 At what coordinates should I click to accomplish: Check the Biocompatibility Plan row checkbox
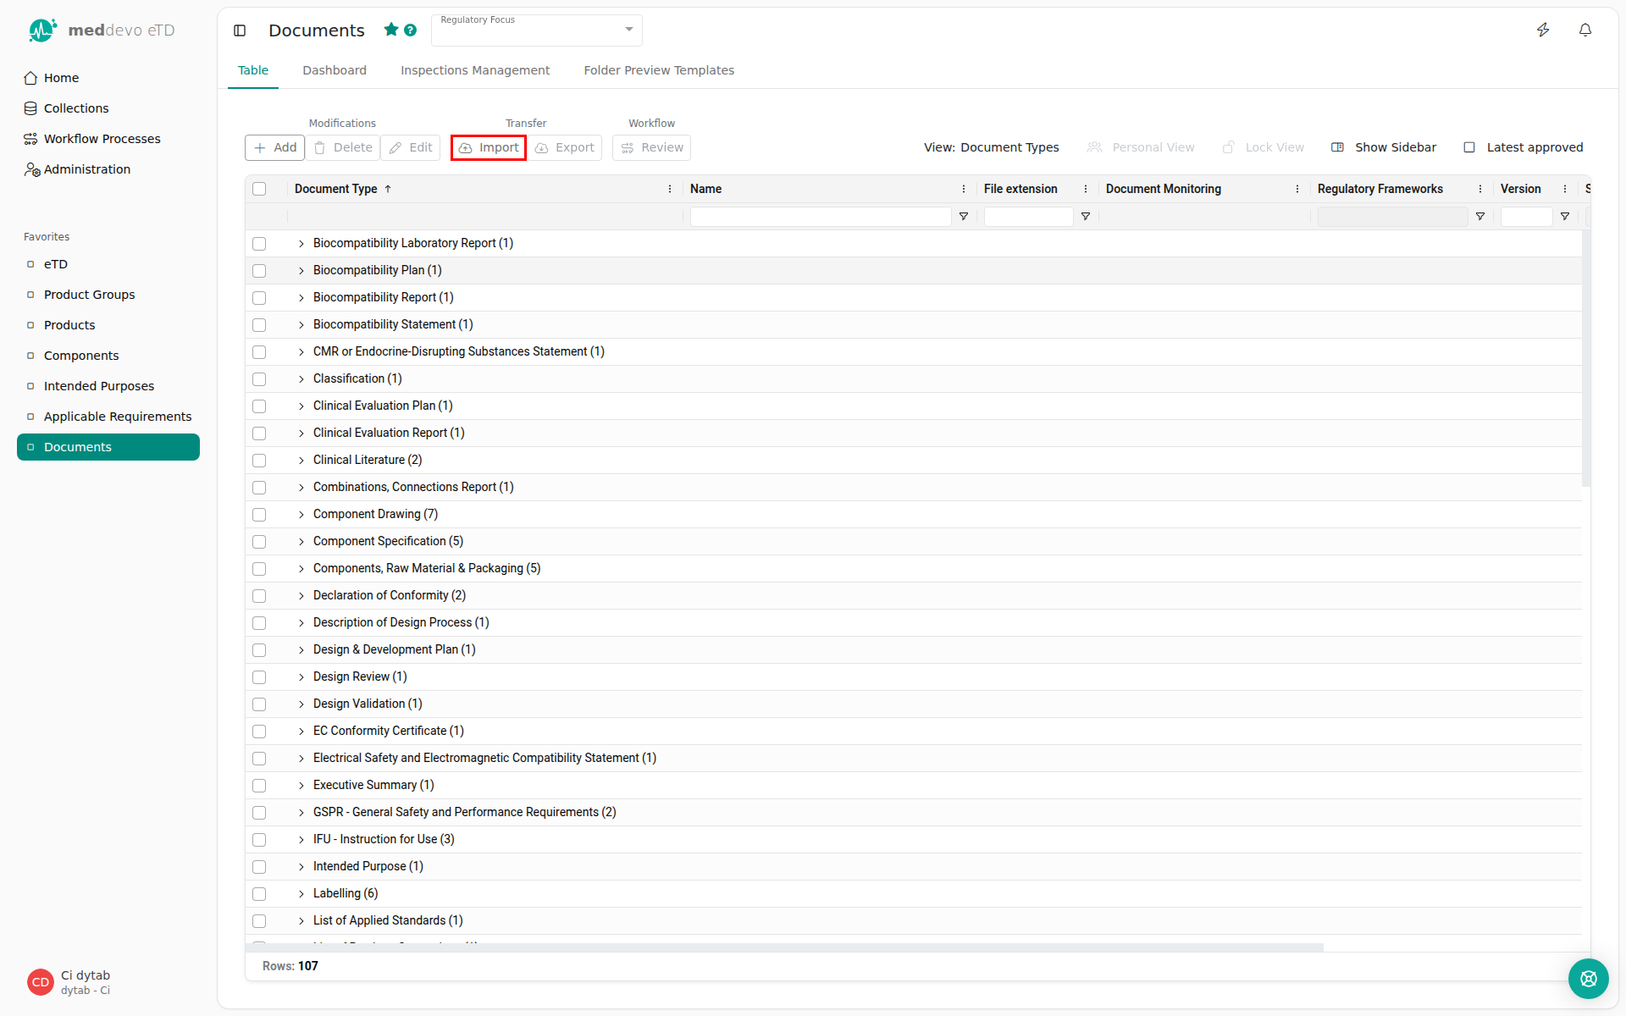[x=259, y=271]
